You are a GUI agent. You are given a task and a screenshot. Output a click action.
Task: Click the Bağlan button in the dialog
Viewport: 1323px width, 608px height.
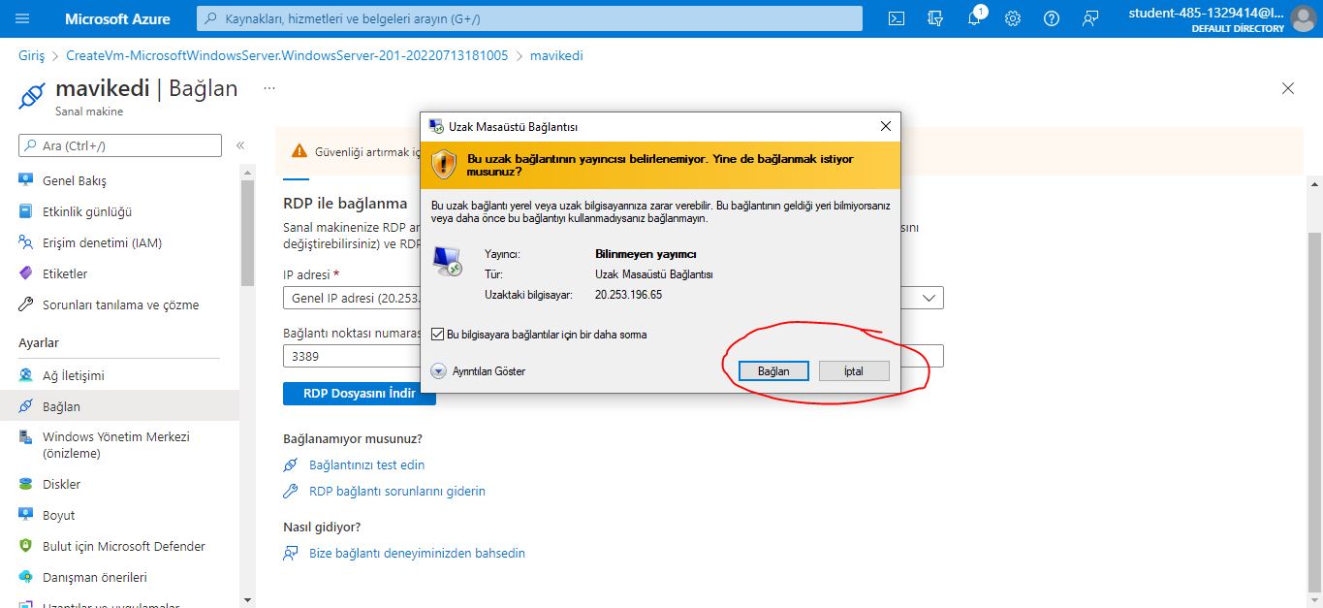coord(772,370)
